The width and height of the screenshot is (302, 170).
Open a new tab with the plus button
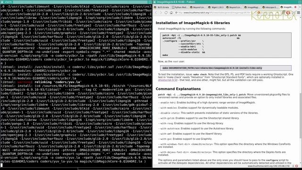point(300,7)
